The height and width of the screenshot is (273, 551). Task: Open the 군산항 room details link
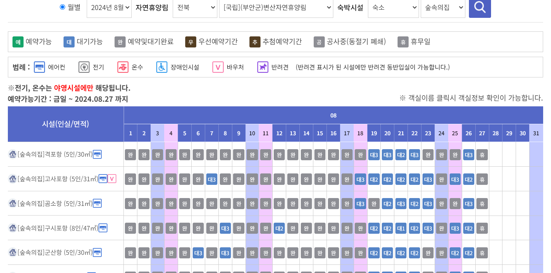coord(55,252)
